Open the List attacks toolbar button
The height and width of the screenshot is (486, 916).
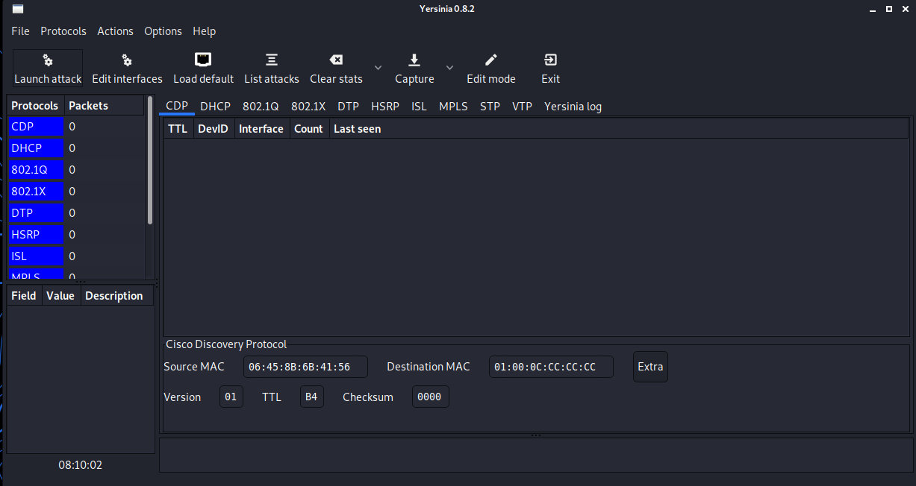(272, 69)
